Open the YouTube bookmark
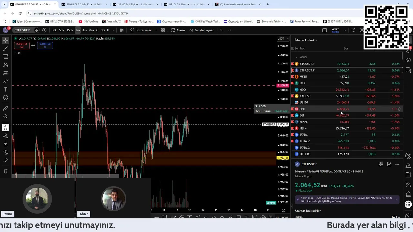This screenshot has width=413, height=232. click(88, 22)
